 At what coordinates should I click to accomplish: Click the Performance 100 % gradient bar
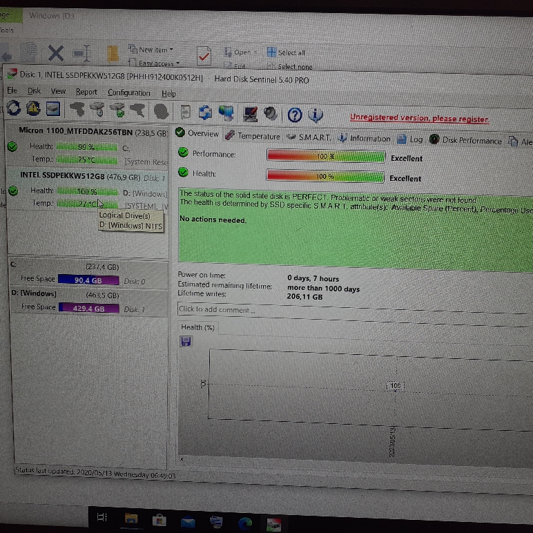pyautogui.click(x=326, y=156)
